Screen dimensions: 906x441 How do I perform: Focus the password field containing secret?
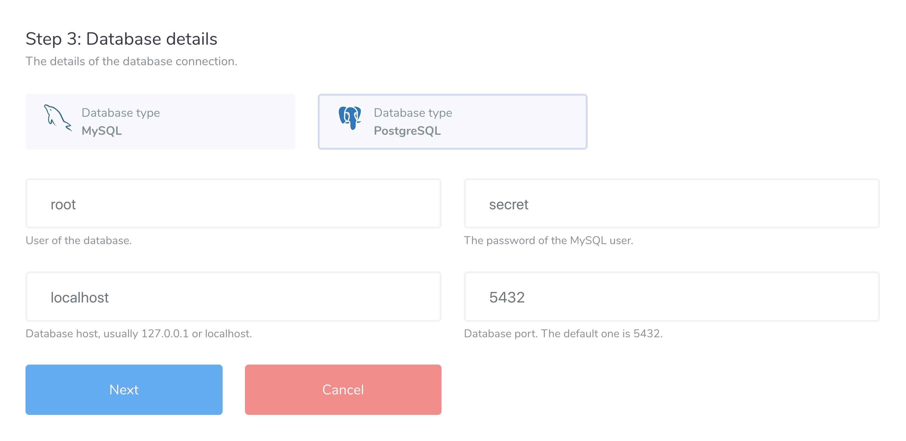pos(671,204)
